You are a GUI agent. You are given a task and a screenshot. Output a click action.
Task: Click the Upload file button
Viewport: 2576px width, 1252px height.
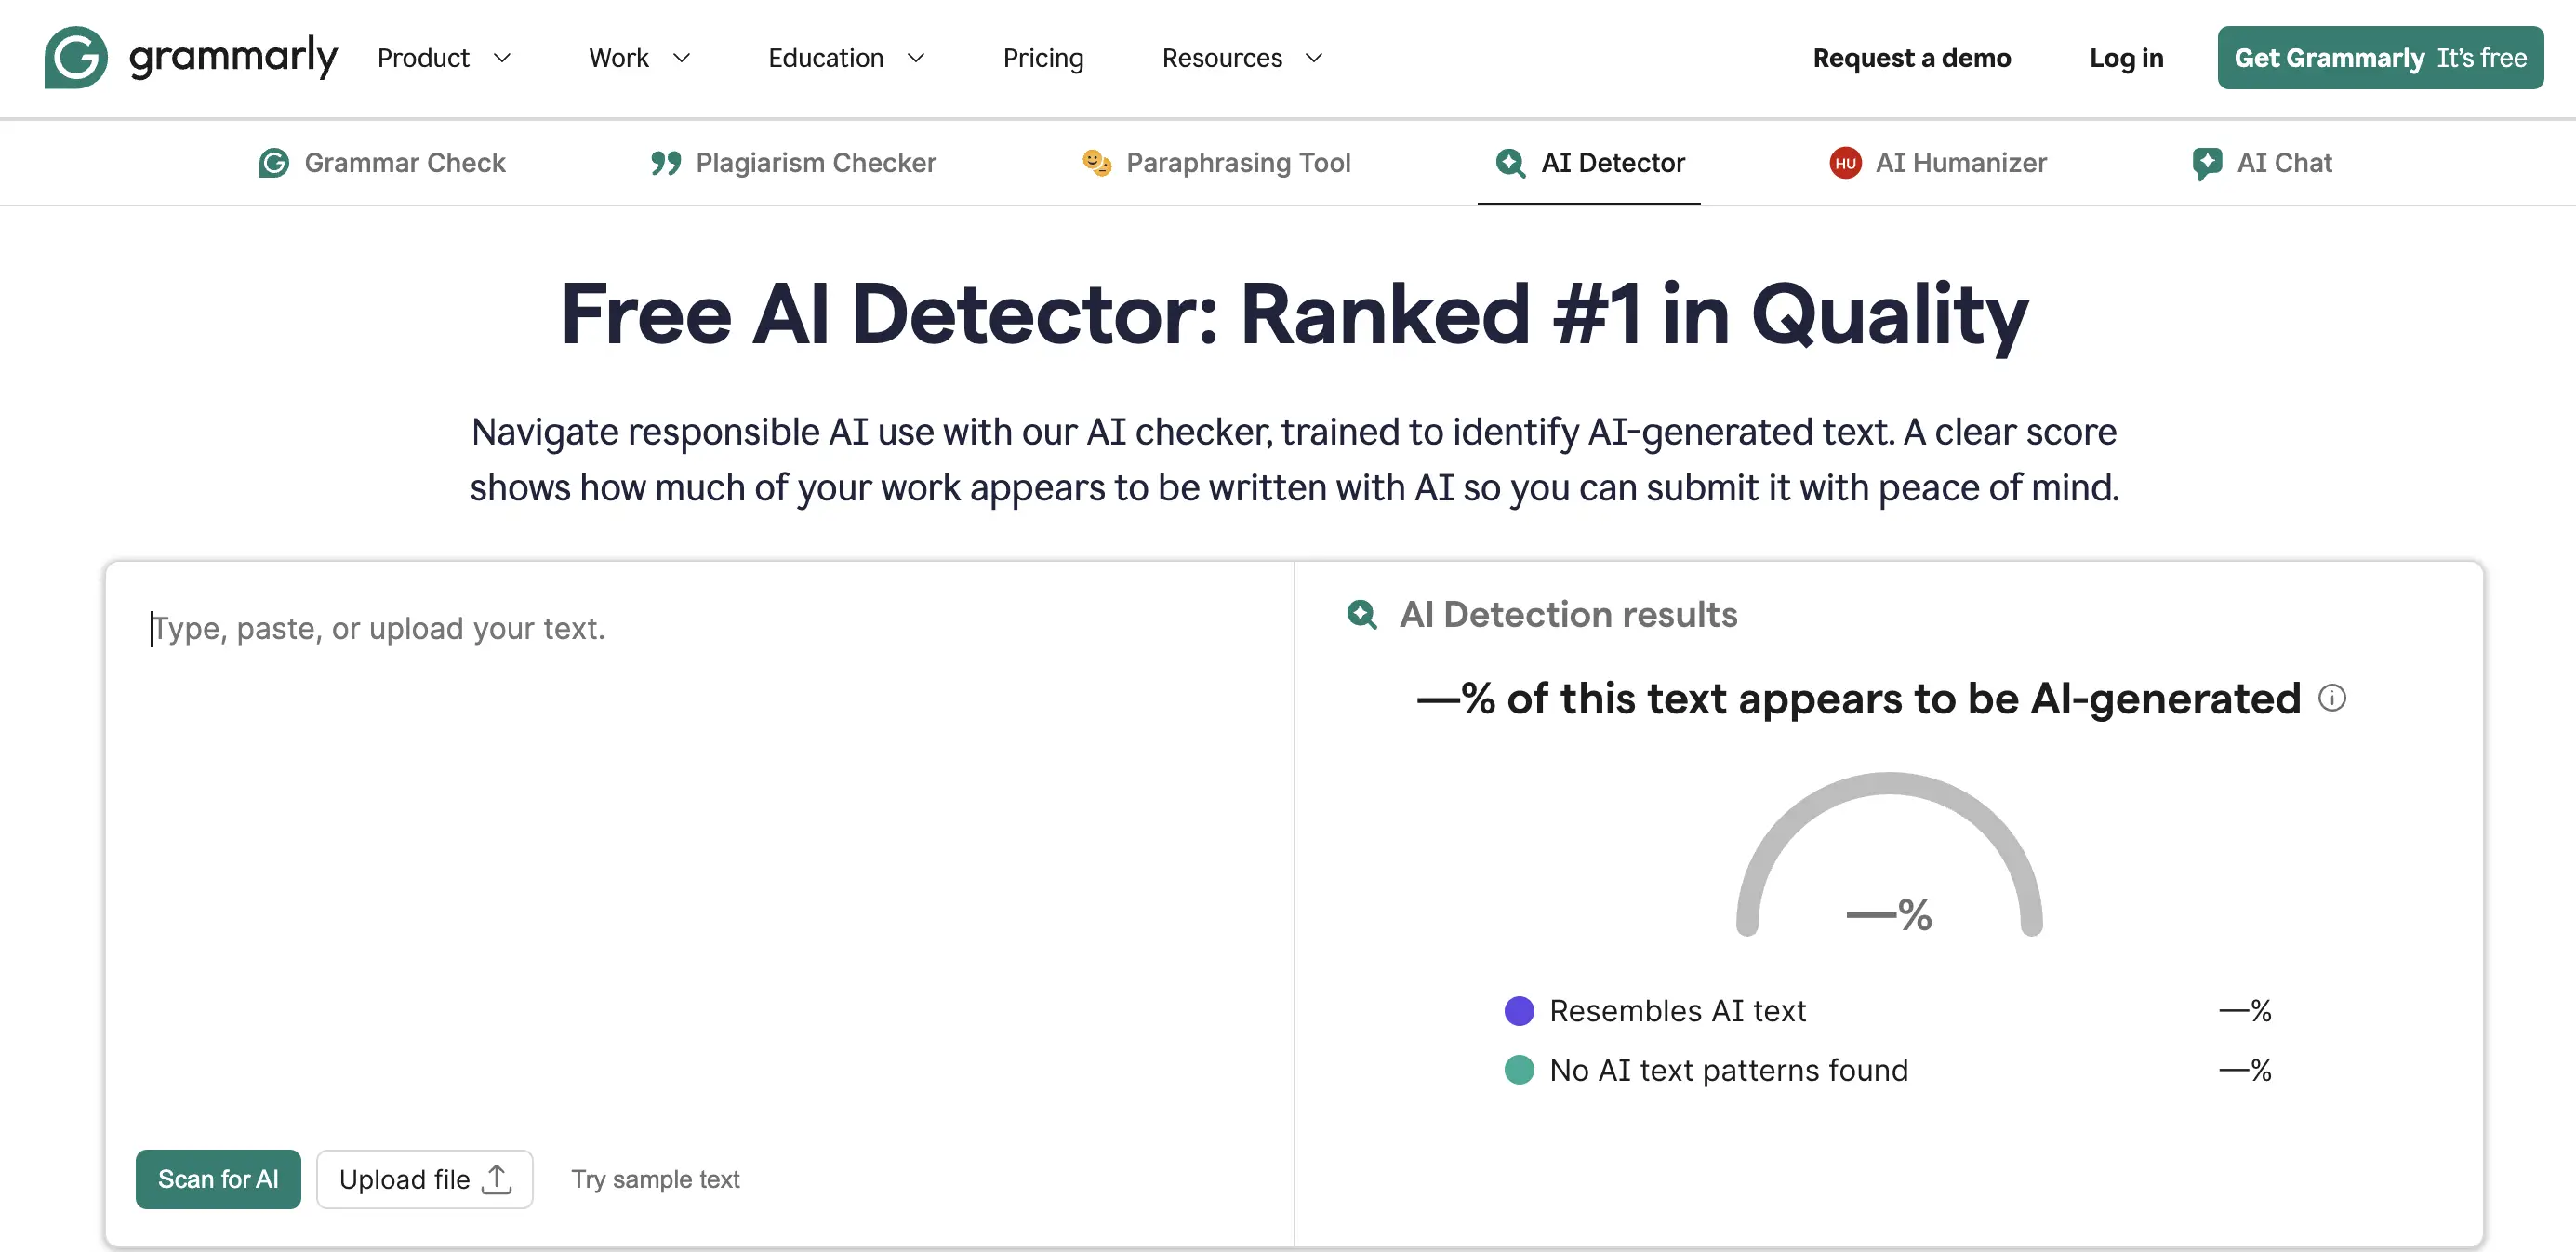click(425, 1179)
